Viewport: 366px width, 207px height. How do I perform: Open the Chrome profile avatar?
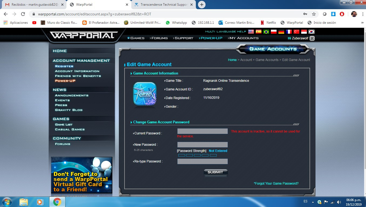tap(354, 14)
